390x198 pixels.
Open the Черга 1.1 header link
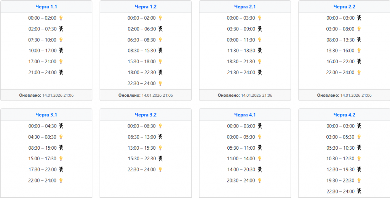click(x=46, y=7)
